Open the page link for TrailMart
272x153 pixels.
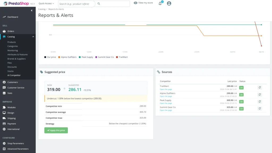(x=166, y=89)
